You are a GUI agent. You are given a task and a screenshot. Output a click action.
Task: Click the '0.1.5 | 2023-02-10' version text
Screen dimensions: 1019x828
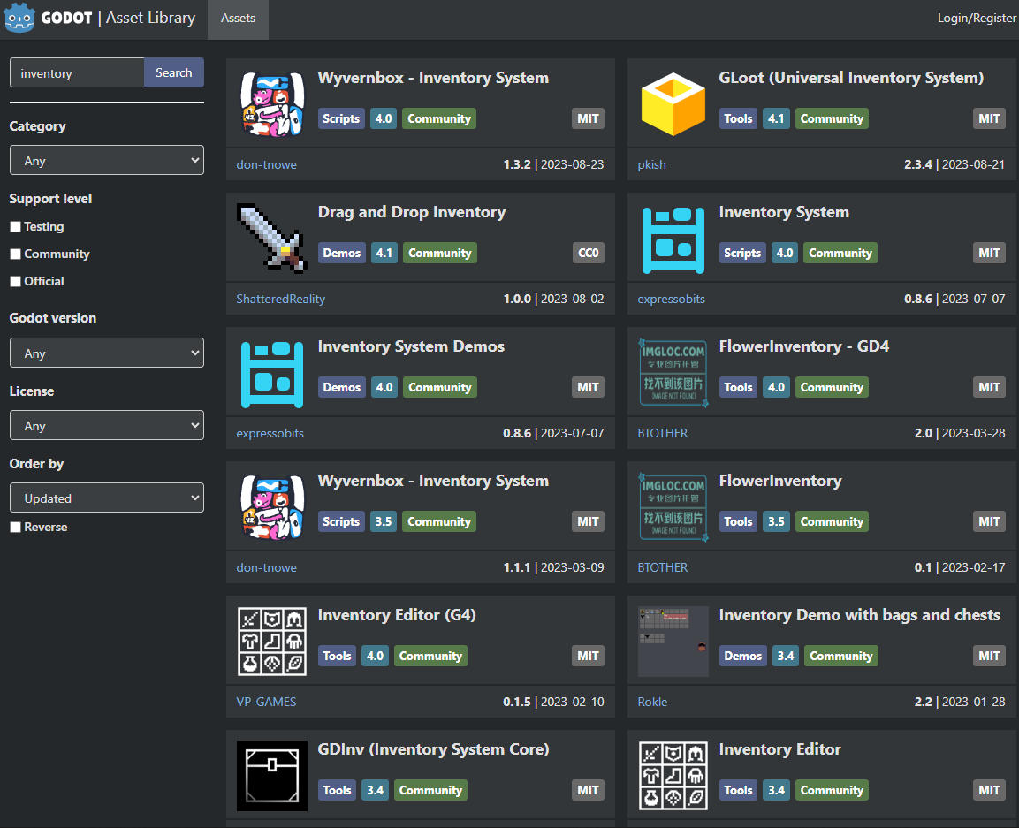coord(554,702)
